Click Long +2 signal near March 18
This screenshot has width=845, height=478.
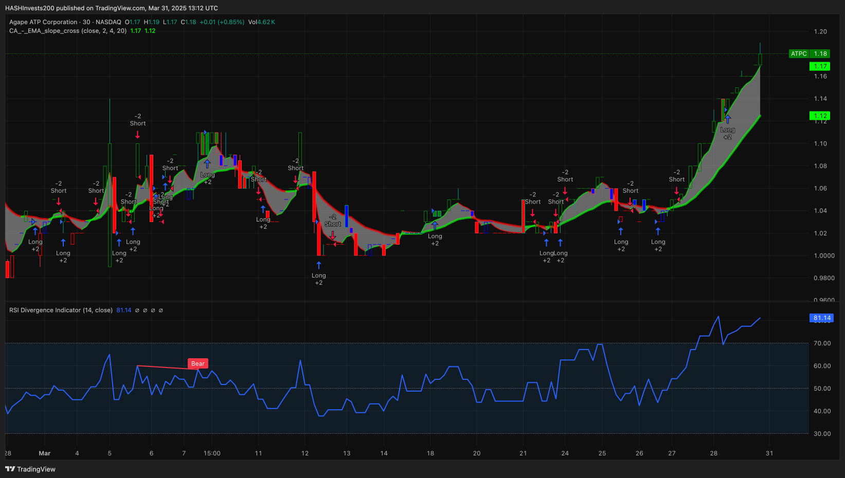point(435,240)
